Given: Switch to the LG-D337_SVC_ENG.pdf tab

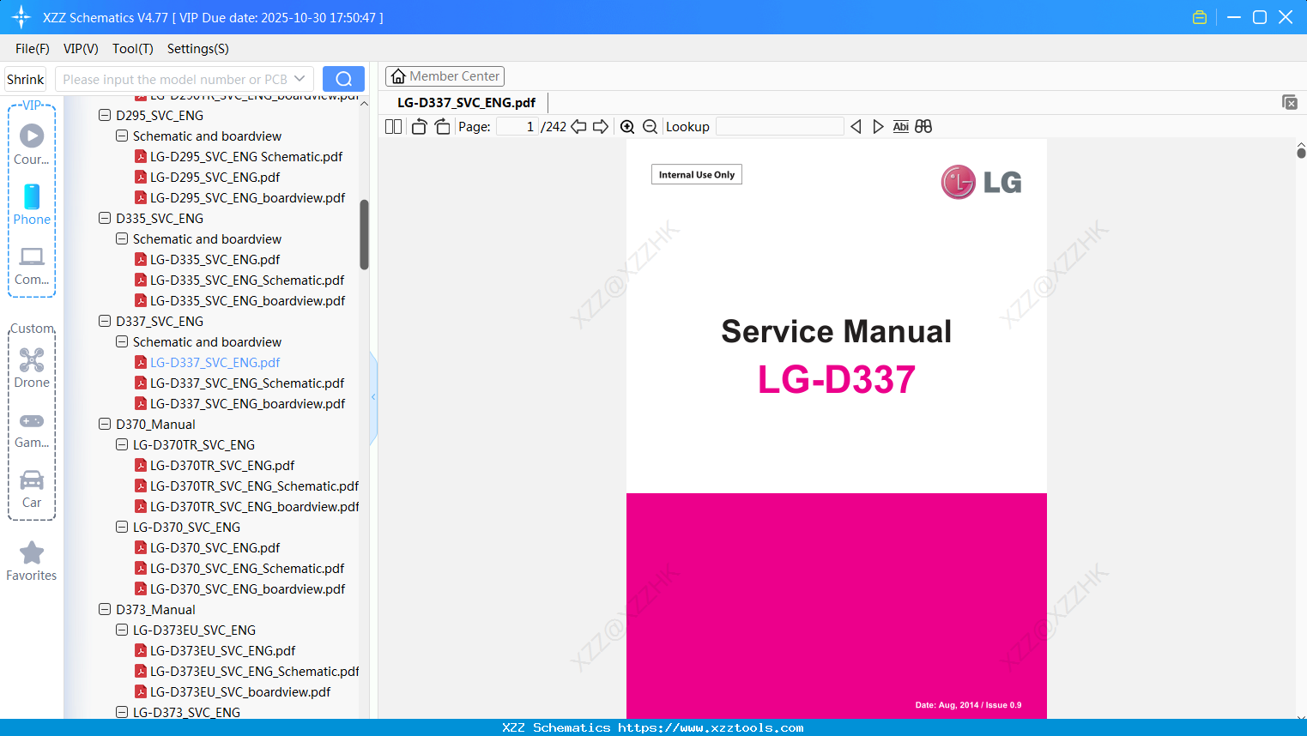Looking at the screenshot, I should (465, 102).
